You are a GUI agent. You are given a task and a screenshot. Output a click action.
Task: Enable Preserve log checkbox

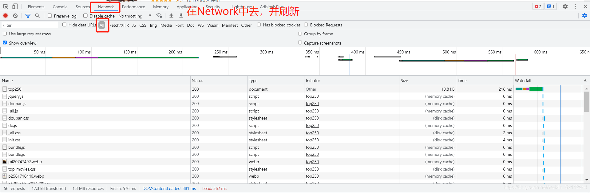pyautogui.click(x=50, y=16)
